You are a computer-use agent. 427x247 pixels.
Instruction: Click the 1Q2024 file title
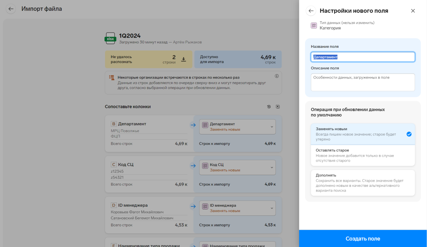[130, 36]
